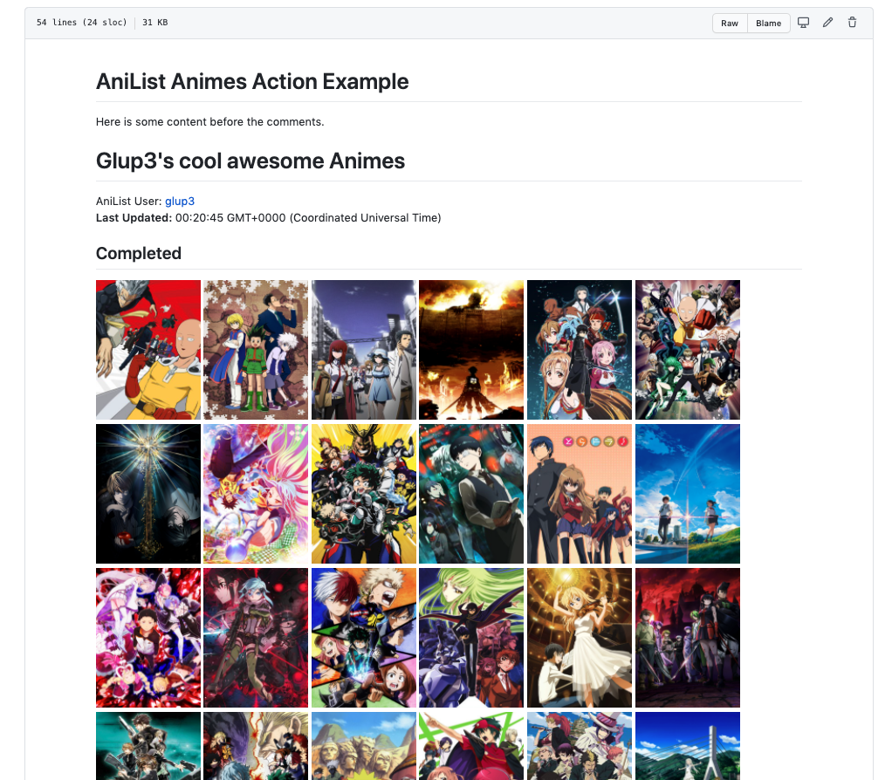Select the 31 KB file size text
The image size is (892, 780).
(154, 23)
